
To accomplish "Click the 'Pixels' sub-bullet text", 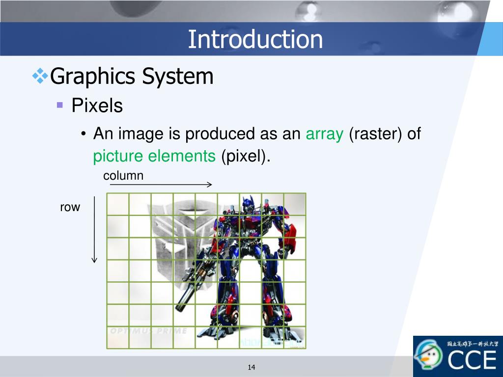I will (97, 105).
